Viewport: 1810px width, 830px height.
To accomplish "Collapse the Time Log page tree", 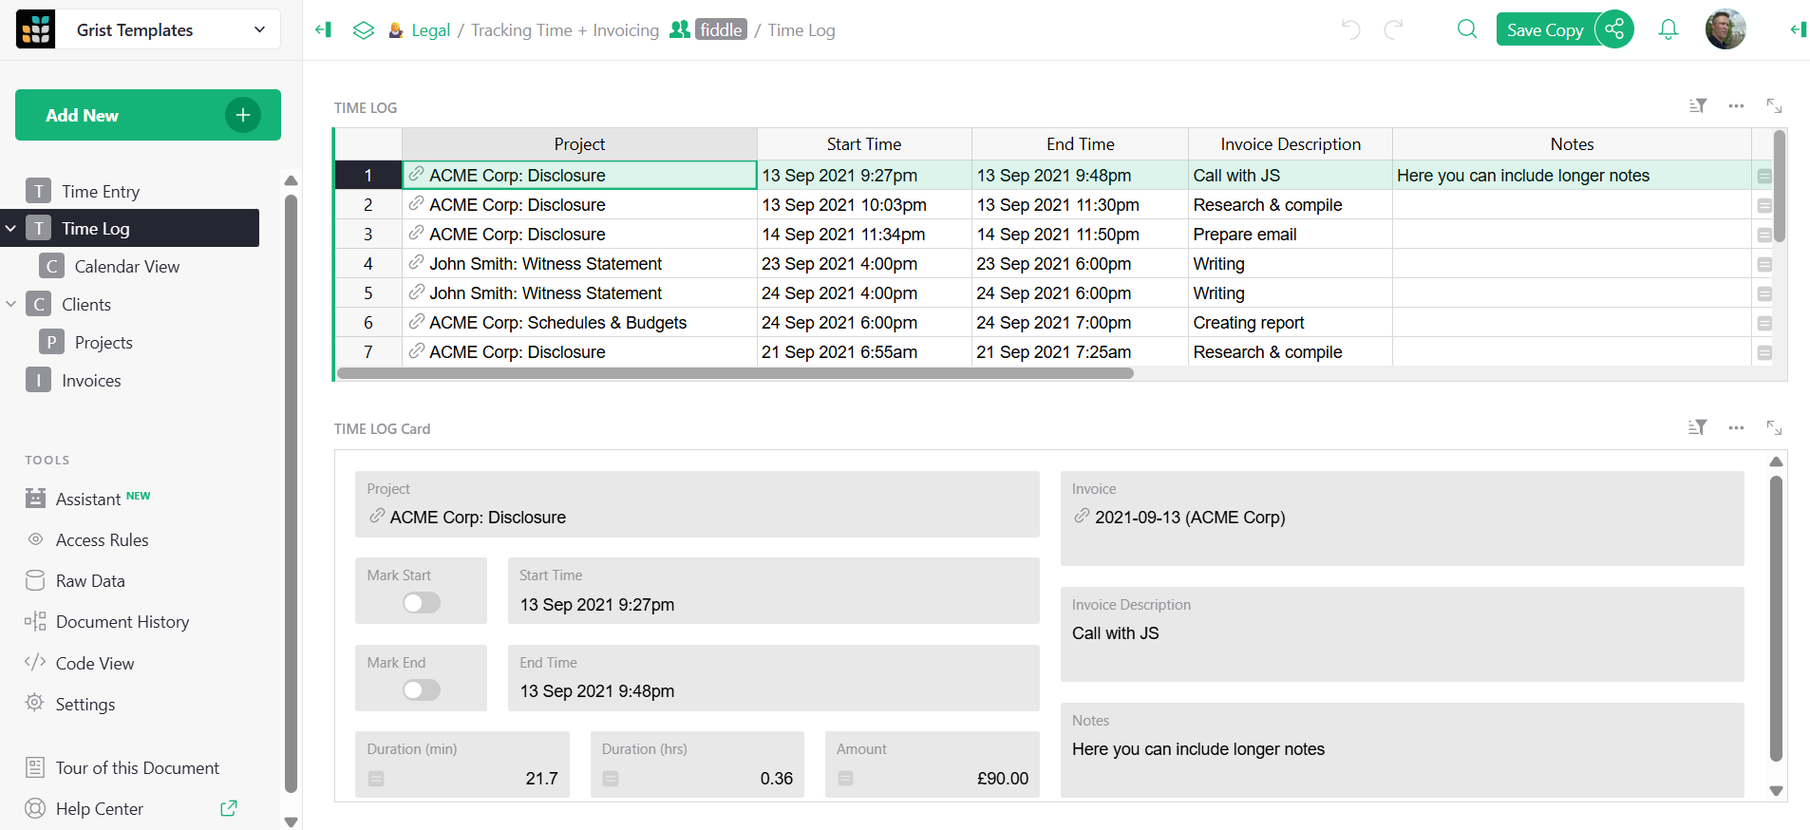I will point(10,229).
